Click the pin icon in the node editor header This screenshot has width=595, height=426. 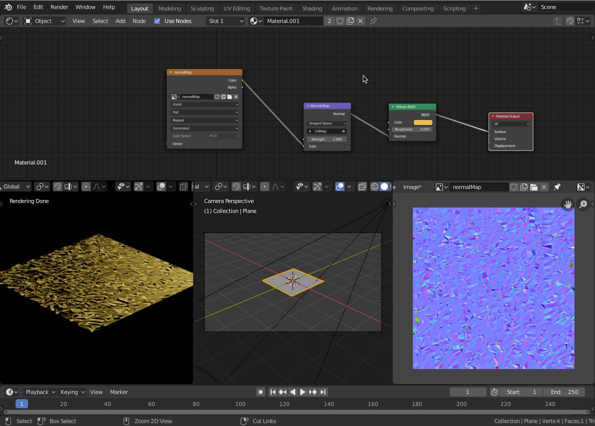pyautogui.click(x=373, y=21)
